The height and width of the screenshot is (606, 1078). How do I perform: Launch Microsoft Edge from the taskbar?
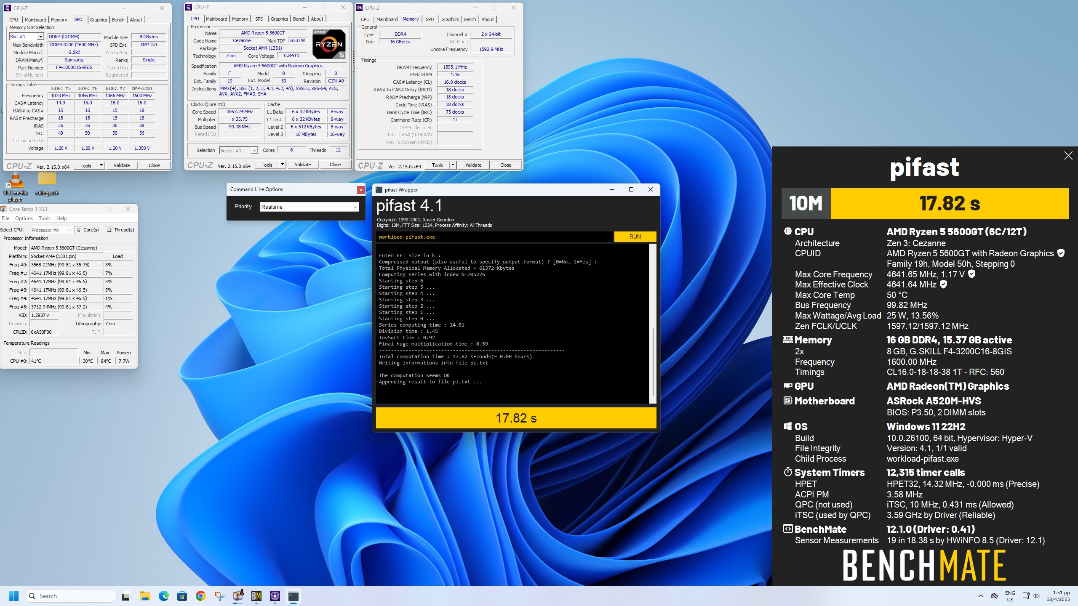point(164,596)
